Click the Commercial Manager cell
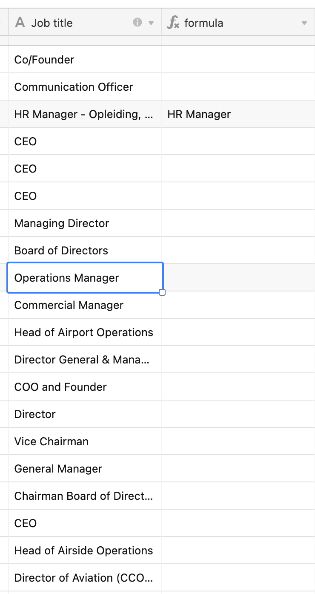The height and width of the screenshot is (594, 315). [x=85, y=305]
